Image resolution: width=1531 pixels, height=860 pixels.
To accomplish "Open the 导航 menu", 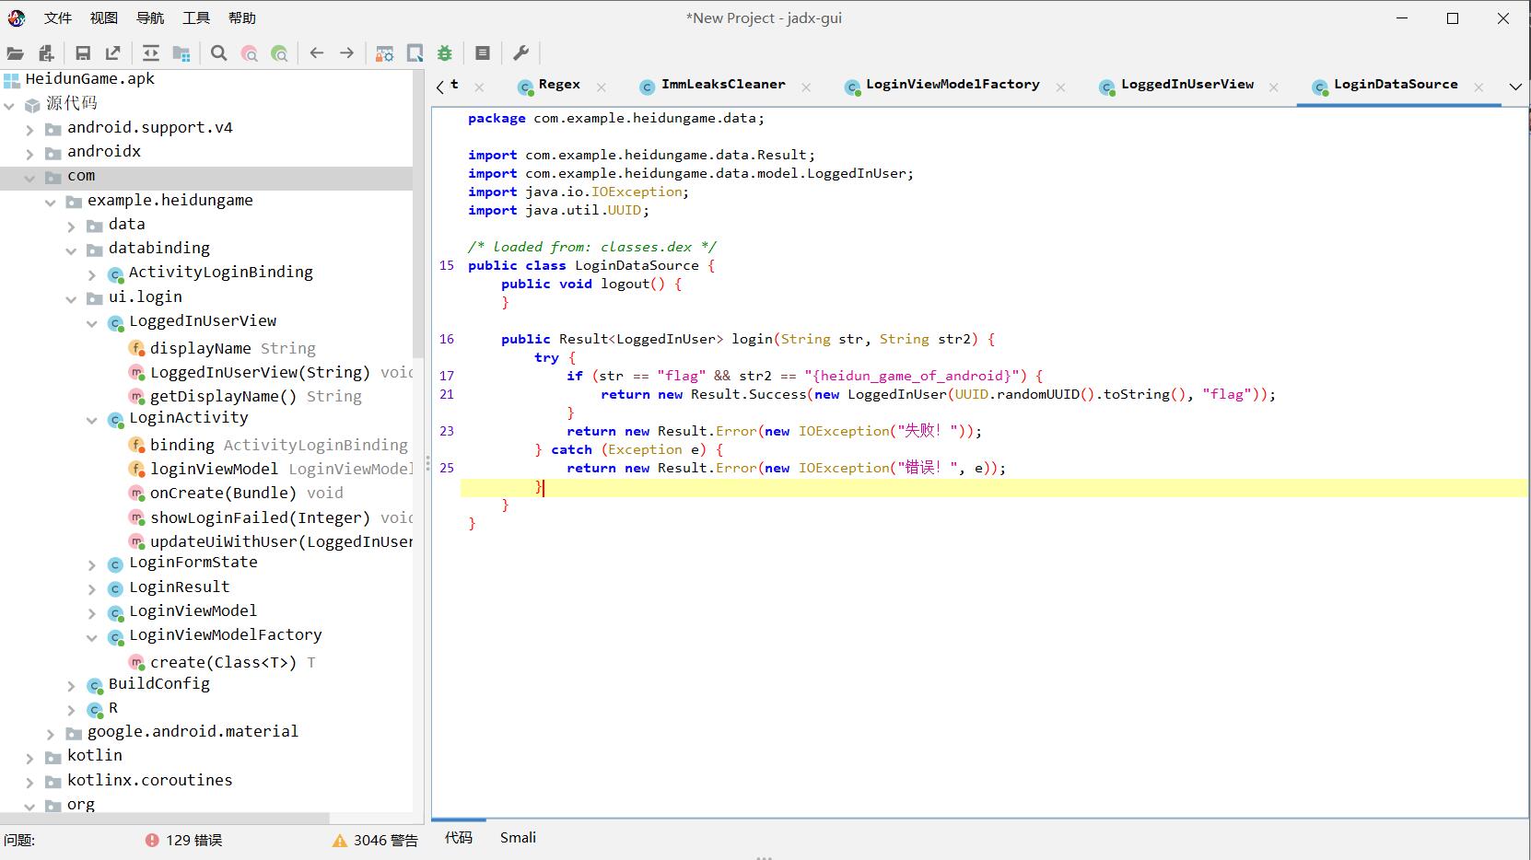I will coord(150,18).
